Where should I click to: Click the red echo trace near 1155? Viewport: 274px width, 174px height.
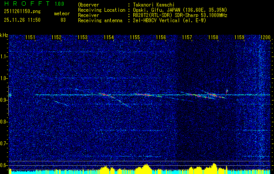pos(143,94)
